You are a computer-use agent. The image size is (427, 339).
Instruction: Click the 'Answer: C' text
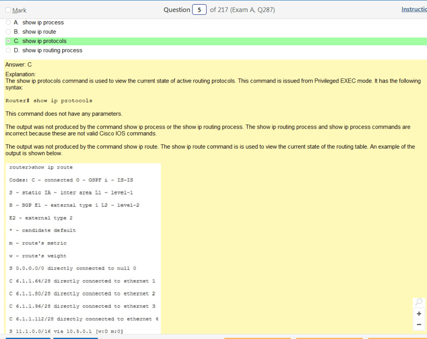tap(18, 65)
